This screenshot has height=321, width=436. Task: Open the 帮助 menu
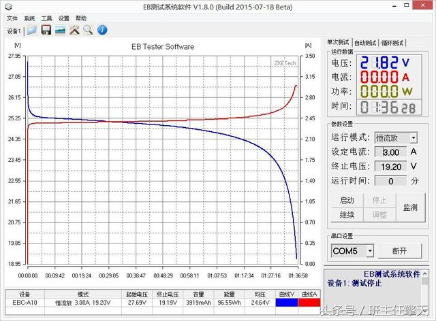coord(81,18)
